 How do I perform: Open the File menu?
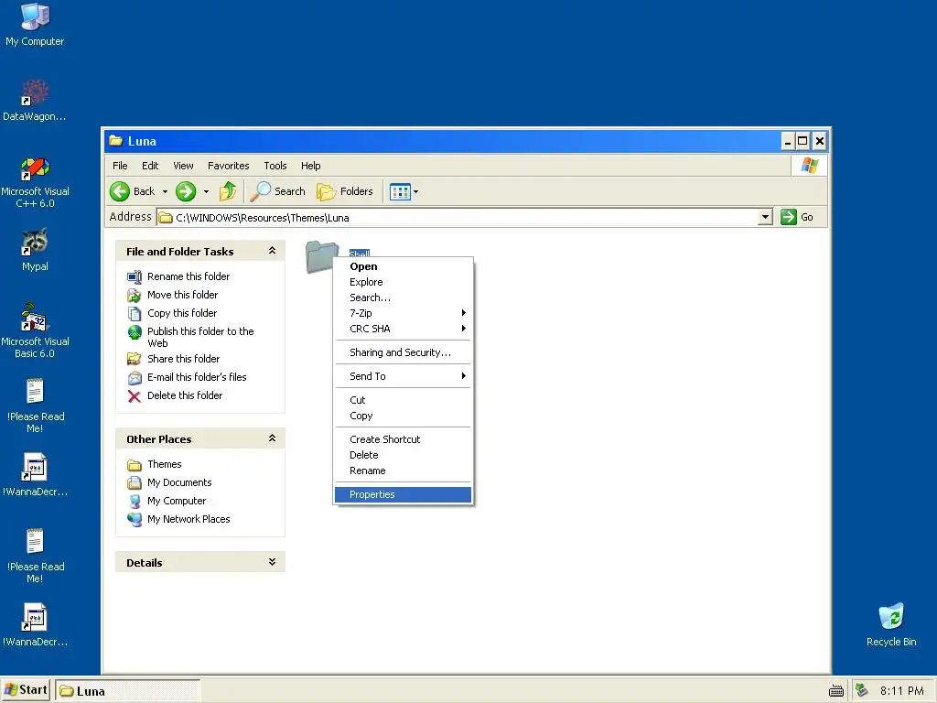click(120, 166)
